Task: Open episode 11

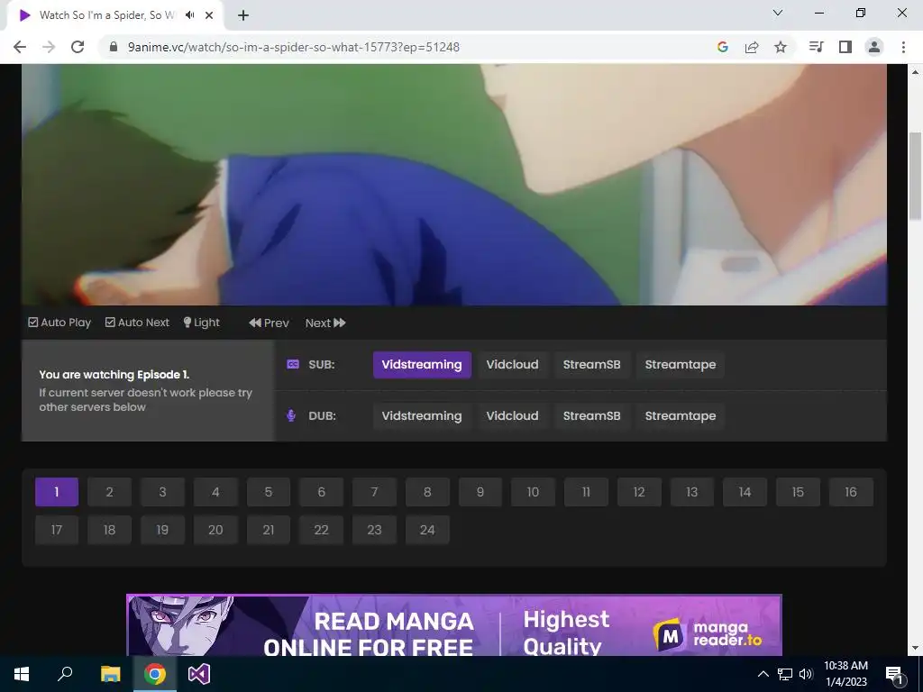Action: click(586, 492)
